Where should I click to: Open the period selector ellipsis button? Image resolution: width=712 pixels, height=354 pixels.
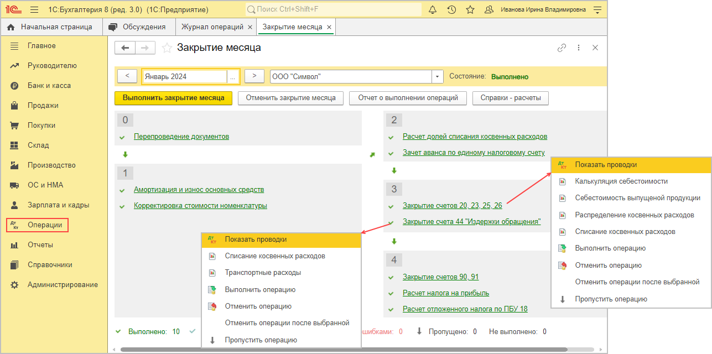[x=233, y=77]
